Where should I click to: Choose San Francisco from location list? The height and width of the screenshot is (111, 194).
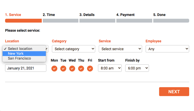(24, 58)
